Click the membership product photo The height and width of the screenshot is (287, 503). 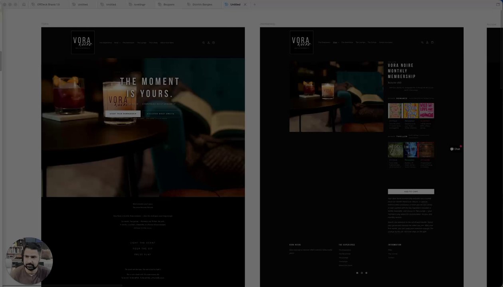336,96
